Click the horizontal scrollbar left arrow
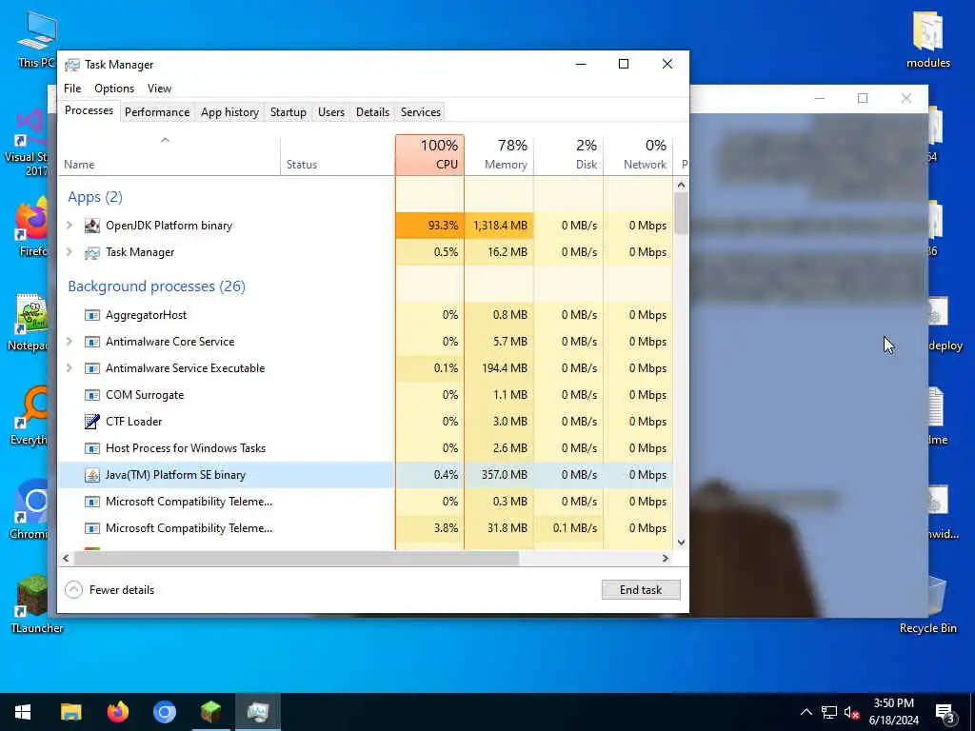This screenshot has width=975, height=731. tap(66, 558)
